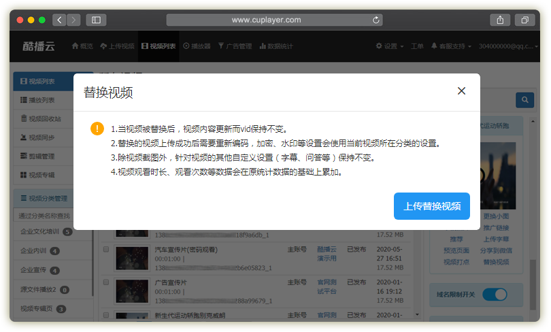Check the box for 广告宣传片 video row

[x=105, y=281]
